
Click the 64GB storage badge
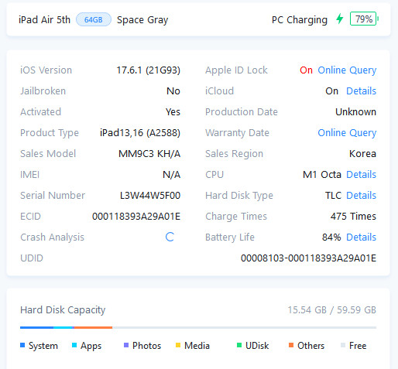pos(94,19)
